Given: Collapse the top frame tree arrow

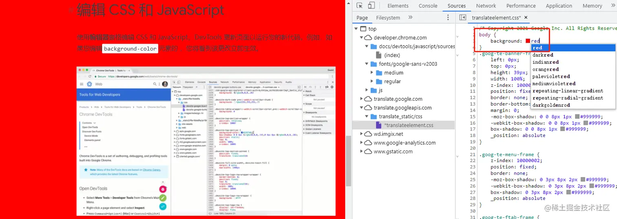Looking at the screenshot, I should click(356, 29).
